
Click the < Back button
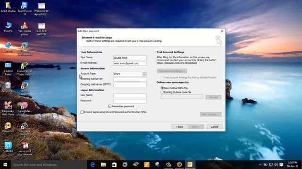pos(179,127)
